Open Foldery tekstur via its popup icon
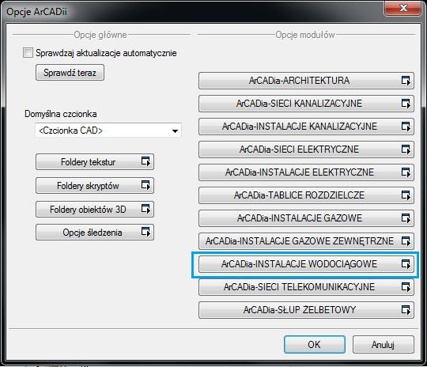427x367 pixels. point(145,161)
